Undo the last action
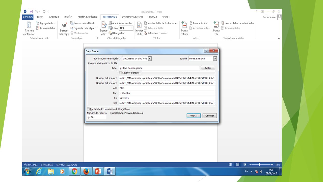This screenshot has height=182, width=323. (37, 12)
